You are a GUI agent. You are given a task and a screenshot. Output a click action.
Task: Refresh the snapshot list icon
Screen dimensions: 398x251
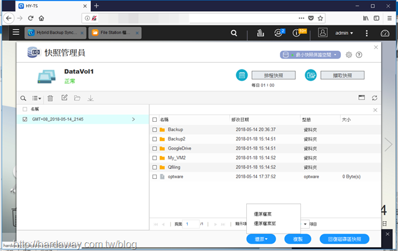(374, 98)
